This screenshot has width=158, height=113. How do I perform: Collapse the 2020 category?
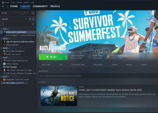pyautogui.click(x=2, y=39)
